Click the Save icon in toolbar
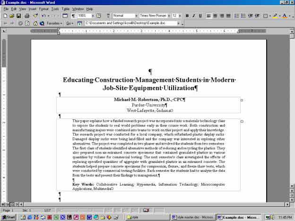The height and width of the screenshot is (221, 295). [x=18, y=16]
